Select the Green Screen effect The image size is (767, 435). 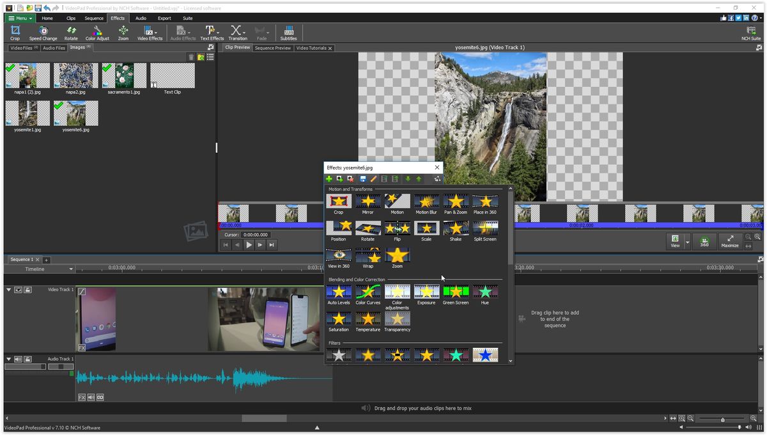[x=456, y=292]
